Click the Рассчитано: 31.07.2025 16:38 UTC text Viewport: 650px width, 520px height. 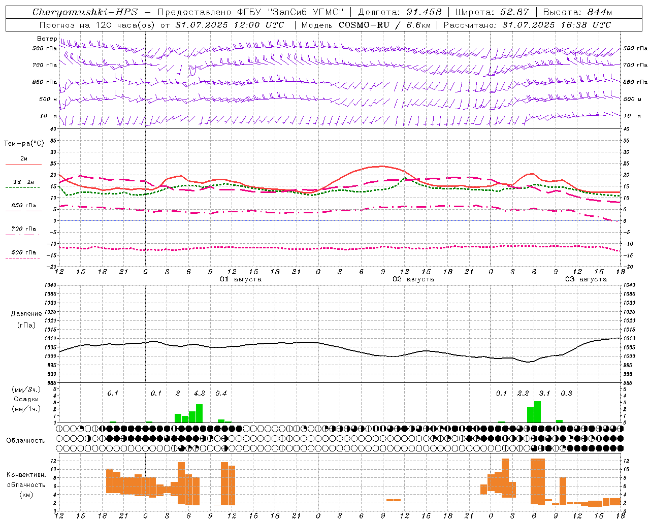click(x=528, y=25)
